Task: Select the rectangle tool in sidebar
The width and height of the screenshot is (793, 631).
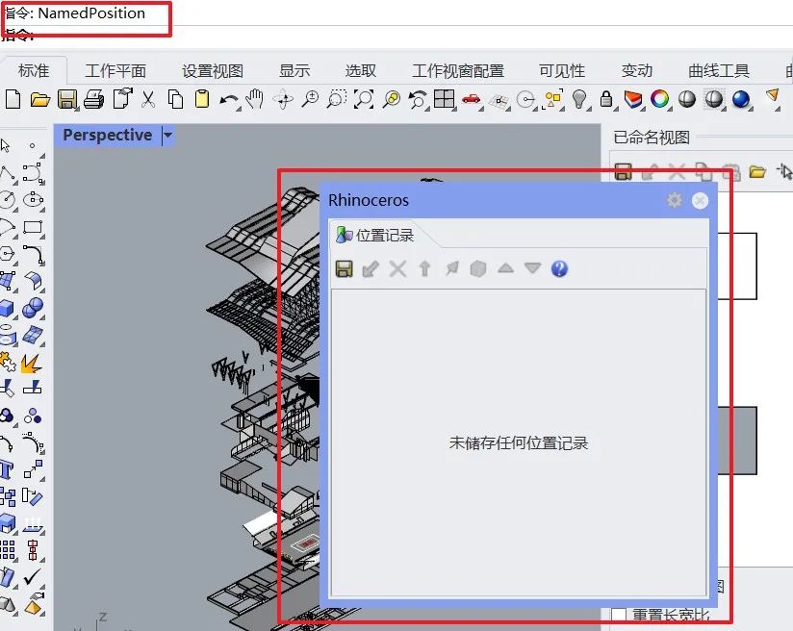Action: coord(34,228)
